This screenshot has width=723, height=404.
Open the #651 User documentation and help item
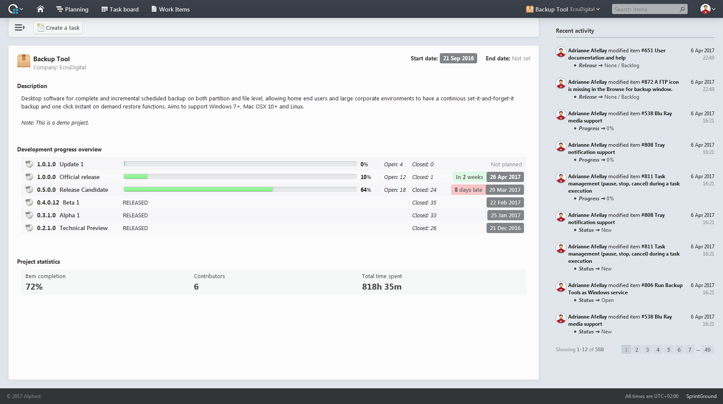pyautogui.click(x=617, y=54)
